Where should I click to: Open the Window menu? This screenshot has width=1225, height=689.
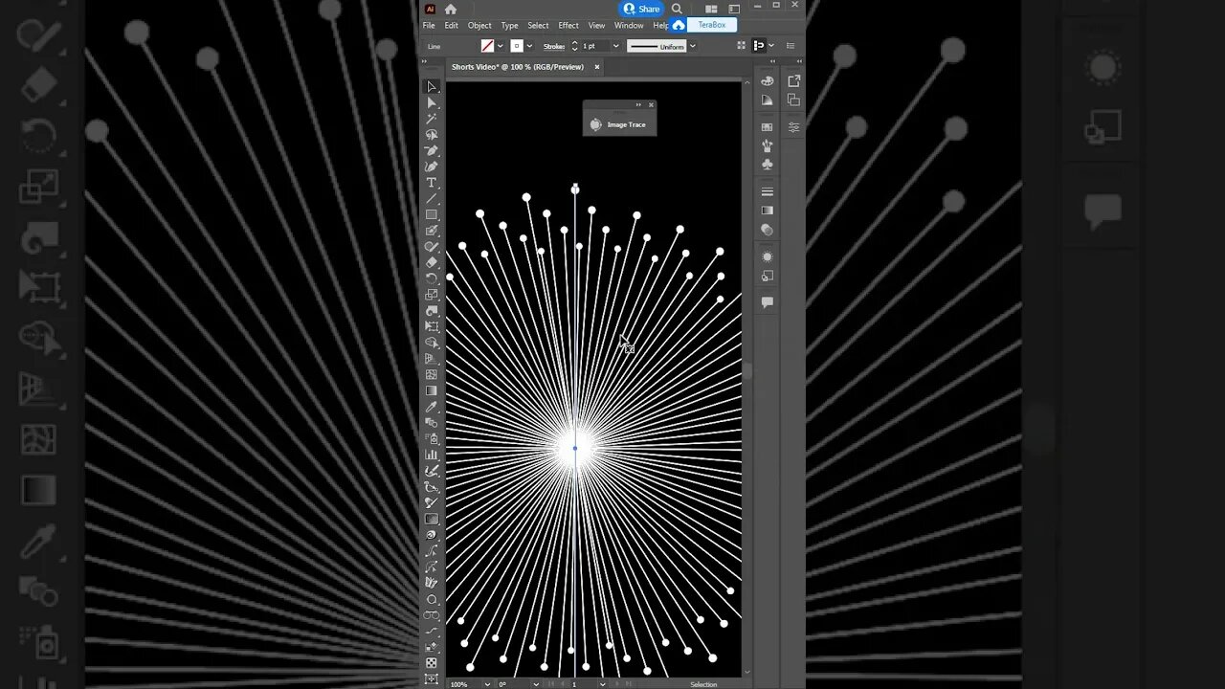629,26
